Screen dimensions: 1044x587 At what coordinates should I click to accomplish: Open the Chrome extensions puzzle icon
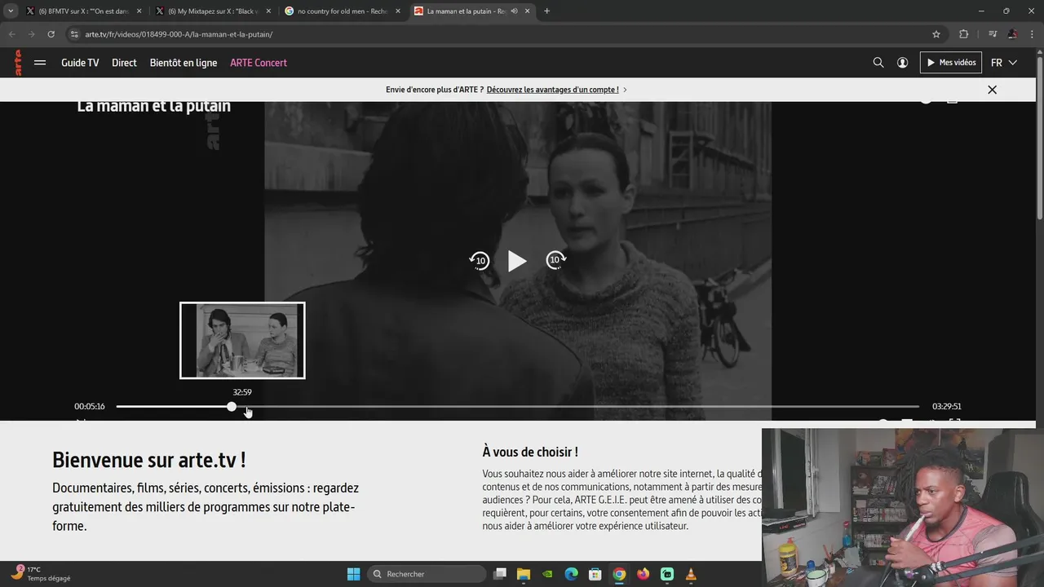[x=963, y=34]
